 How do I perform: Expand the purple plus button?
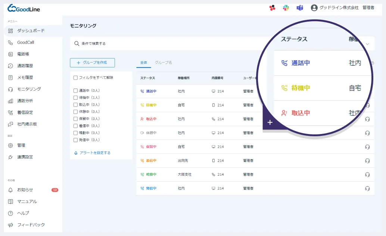270,122
